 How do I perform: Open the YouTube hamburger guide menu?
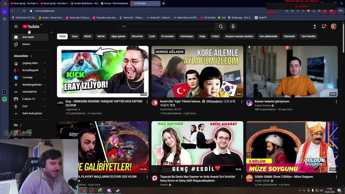click(16, 26)
